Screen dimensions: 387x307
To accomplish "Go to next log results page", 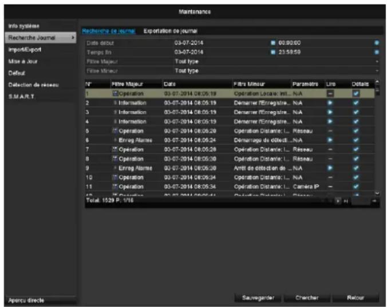I will pos(338,201).
